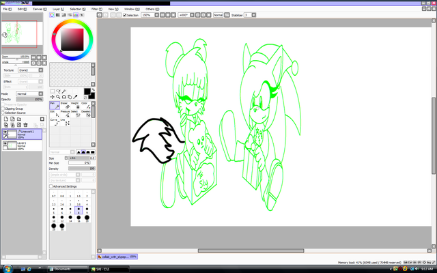Click zoom out minus button in navigator

(33, 57)
